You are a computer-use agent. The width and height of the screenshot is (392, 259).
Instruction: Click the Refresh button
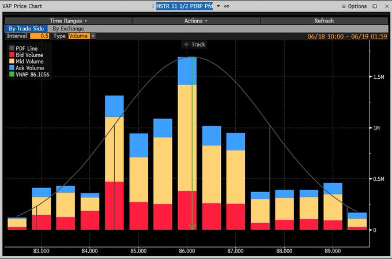[324, 21]
